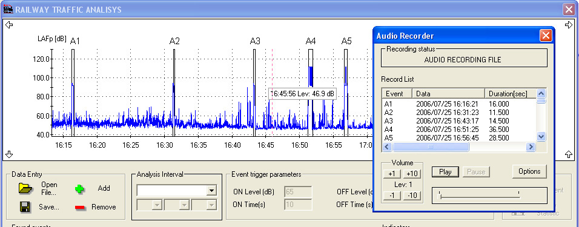Viewport: 579px width, 227px height.
Task: Click the Record List horizontal scrollbar thumb
Action: click(431, 147)
